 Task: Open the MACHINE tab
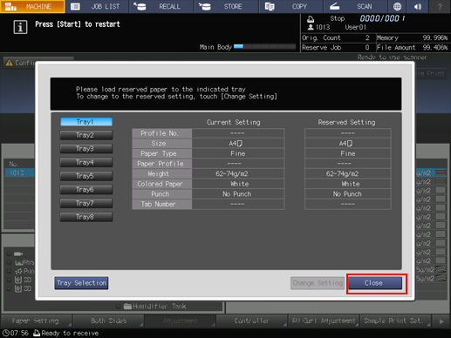(x=32, y=6)
